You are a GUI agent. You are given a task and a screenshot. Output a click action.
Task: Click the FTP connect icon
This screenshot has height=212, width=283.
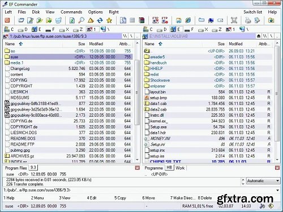(x=155, y=20)
